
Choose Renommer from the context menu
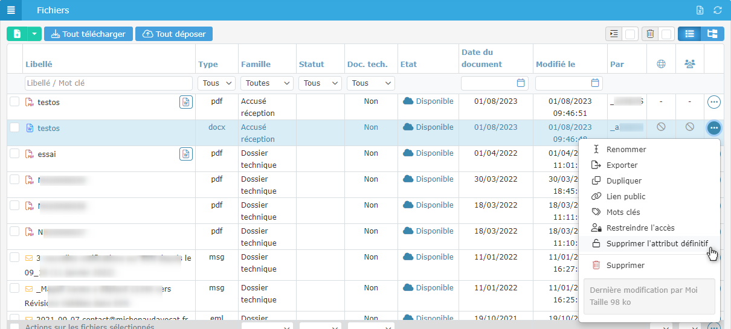tap(626, 150)
